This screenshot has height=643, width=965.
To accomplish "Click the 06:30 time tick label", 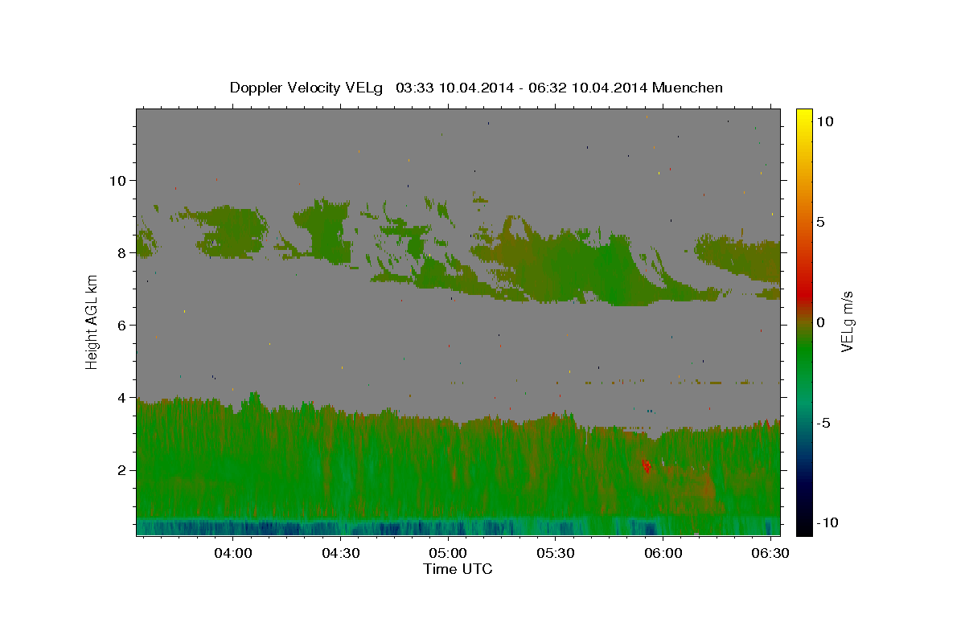I will click(770, 554).
